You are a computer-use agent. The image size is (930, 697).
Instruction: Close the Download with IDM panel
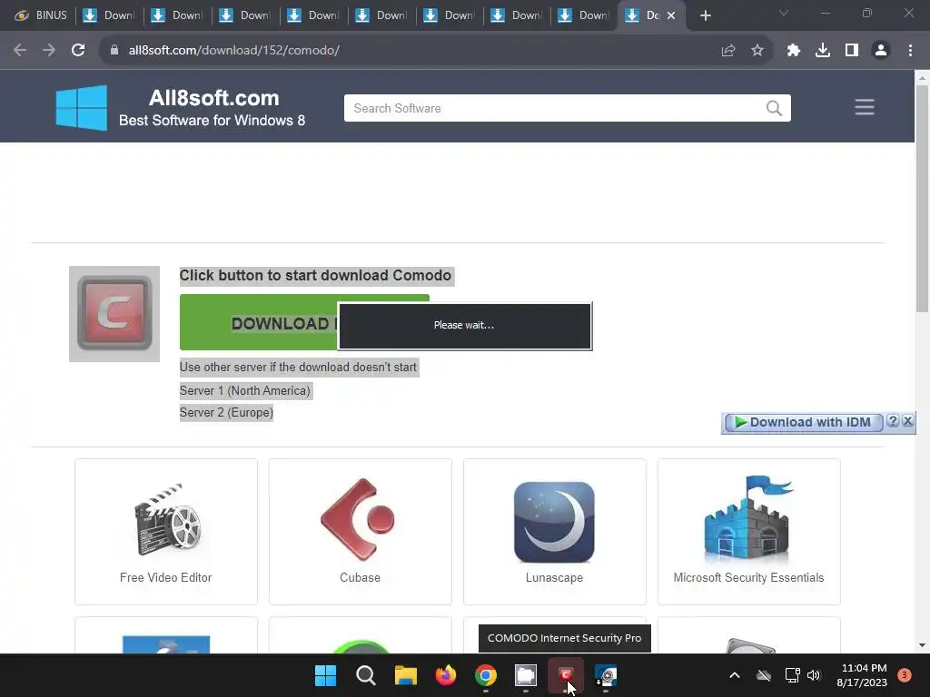point(907,421)
